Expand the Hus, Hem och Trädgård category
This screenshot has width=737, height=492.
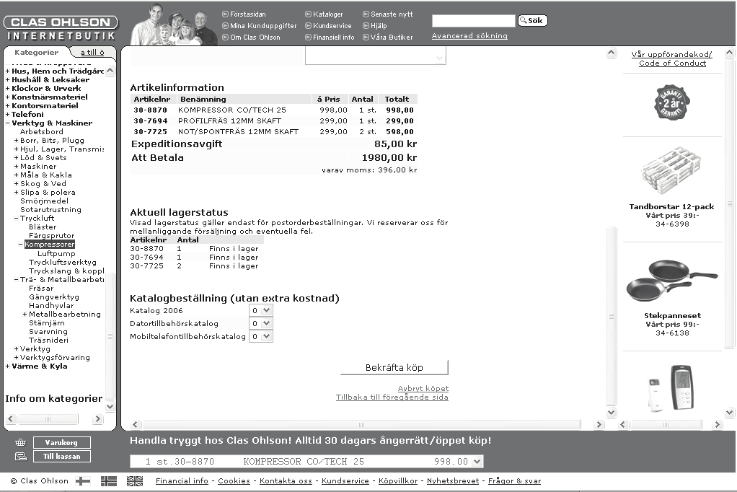click(x=7, y=71)
